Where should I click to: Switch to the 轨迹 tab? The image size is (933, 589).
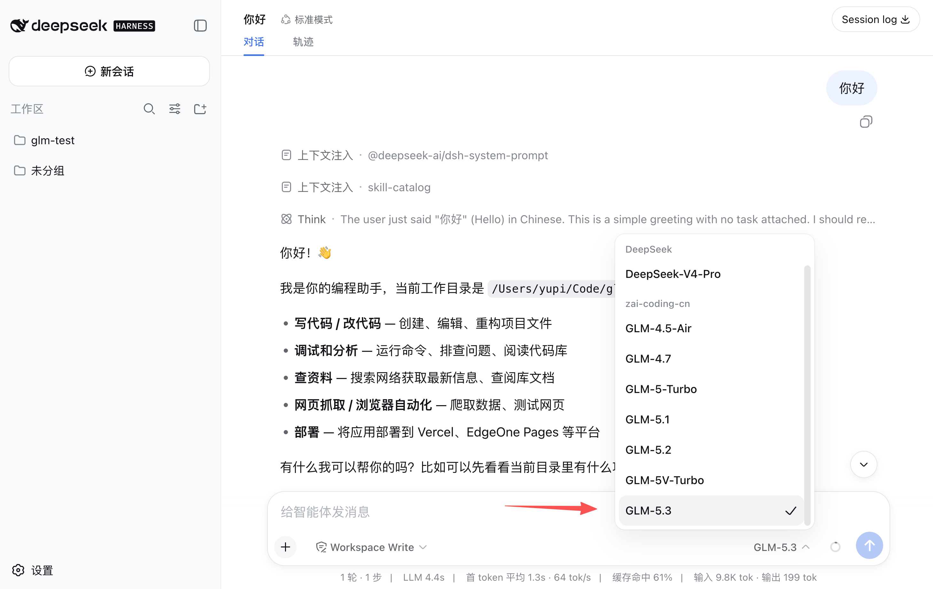303,42
